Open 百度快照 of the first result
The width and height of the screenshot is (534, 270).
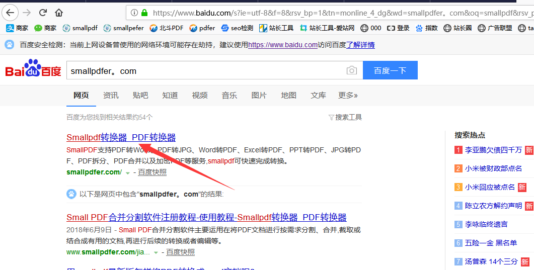pos(152,172)
